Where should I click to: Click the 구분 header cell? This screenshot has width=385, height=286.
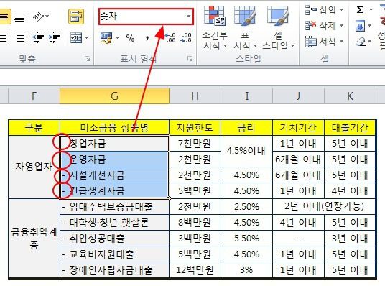click(34, 128)
